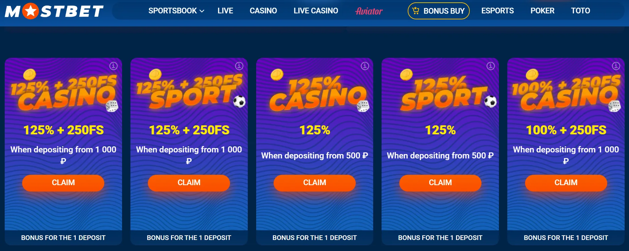This screenshot has width=629, height=251.
Task: Open info icon on 125% + 250FS Sport card
Action: (x=239, y=66)
